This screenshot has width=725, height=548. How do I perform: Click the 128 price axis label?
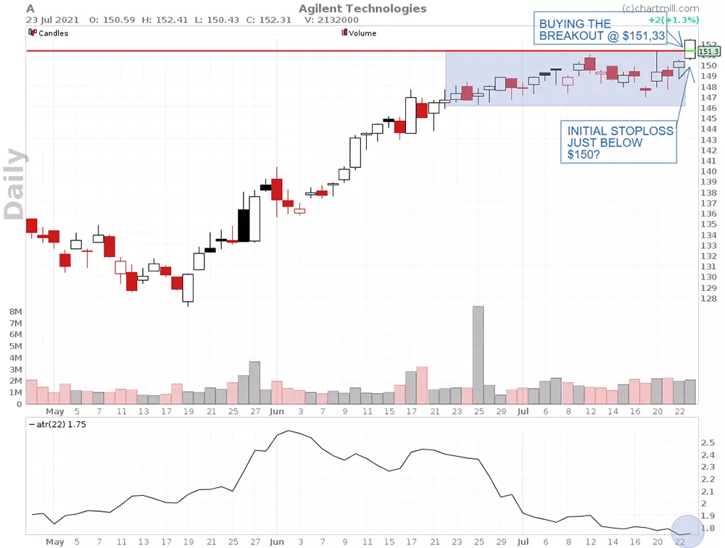pos(708,299)
